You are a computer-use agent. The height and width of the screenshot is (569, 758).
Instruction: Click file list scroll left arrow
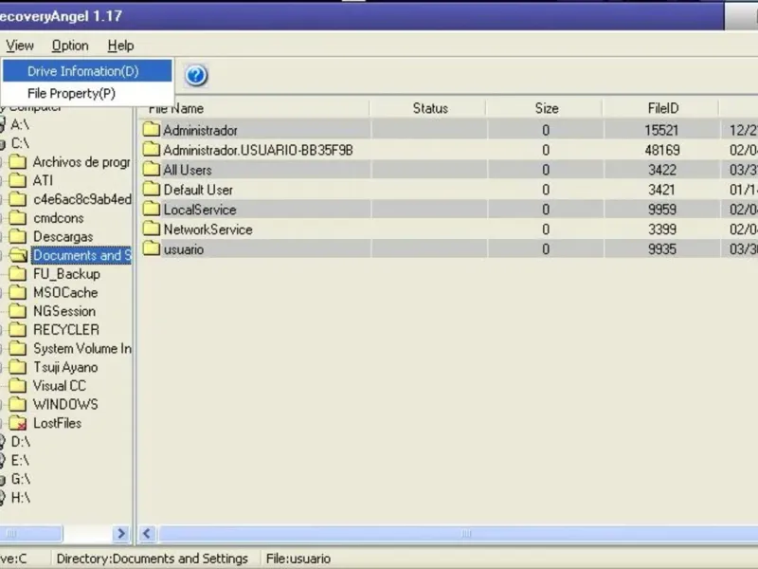tap(147, 533)
